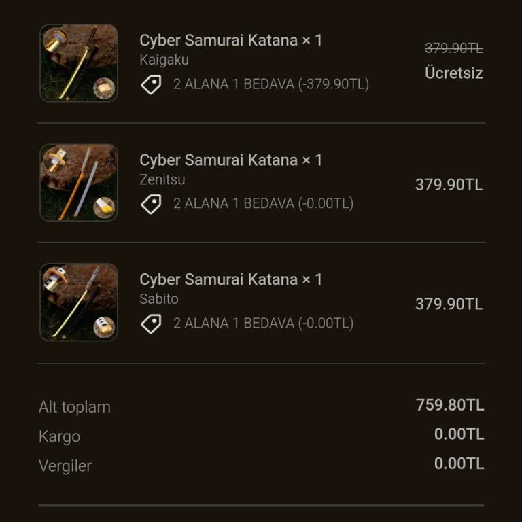Select the Sabito variant label
This screenshot has height=522, width=522.
pos(159,299)
